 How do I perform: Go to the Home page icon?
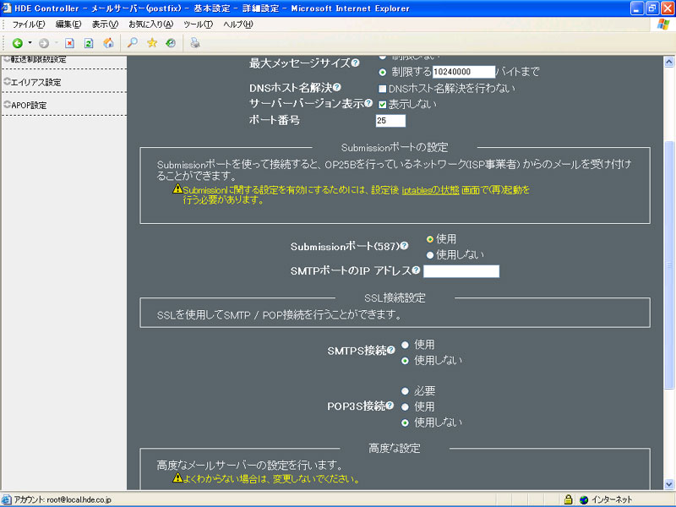tap(108, 43)
